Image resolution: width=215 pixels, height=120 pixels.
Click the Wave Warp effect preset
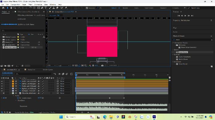click(x=183, y=52)
